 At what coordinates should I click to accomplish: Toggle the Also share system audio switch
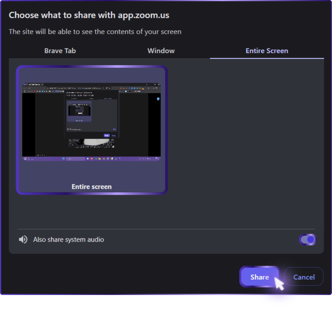[308, 240]
